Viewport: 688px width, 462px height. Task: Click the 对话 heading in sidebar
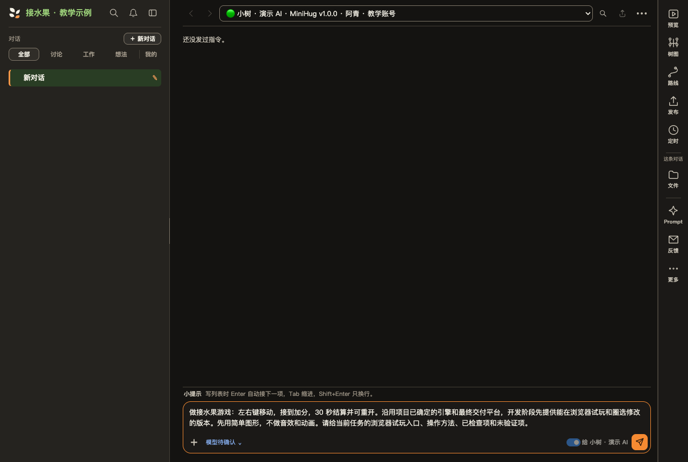(15, 39)
